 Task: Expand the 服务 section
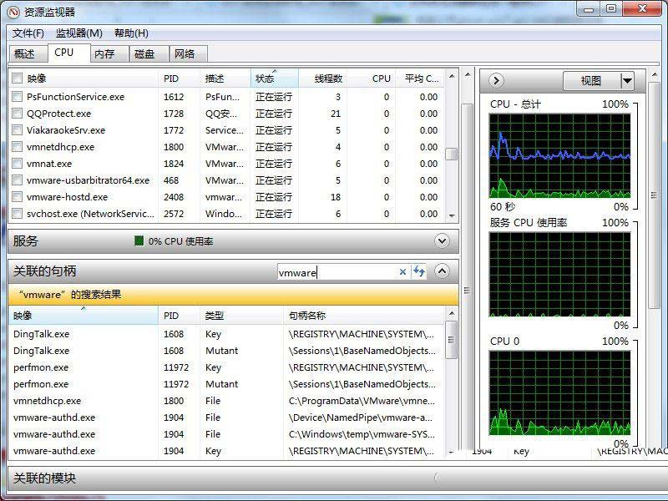[x=442, y=240]
